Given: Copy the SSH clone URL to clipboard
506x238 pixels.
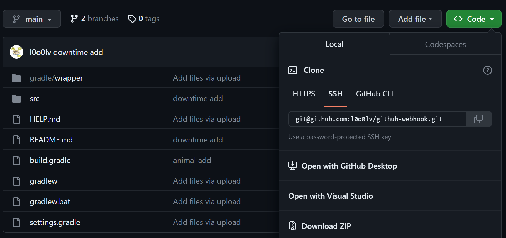Looking at the screenshot, I should [x=479, y=119].
